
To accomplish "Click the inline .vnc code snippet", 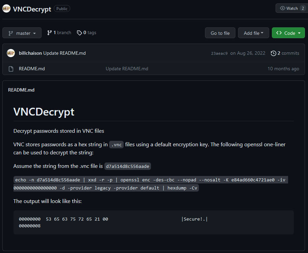I will pyautogui.click(x=116, y=145).
